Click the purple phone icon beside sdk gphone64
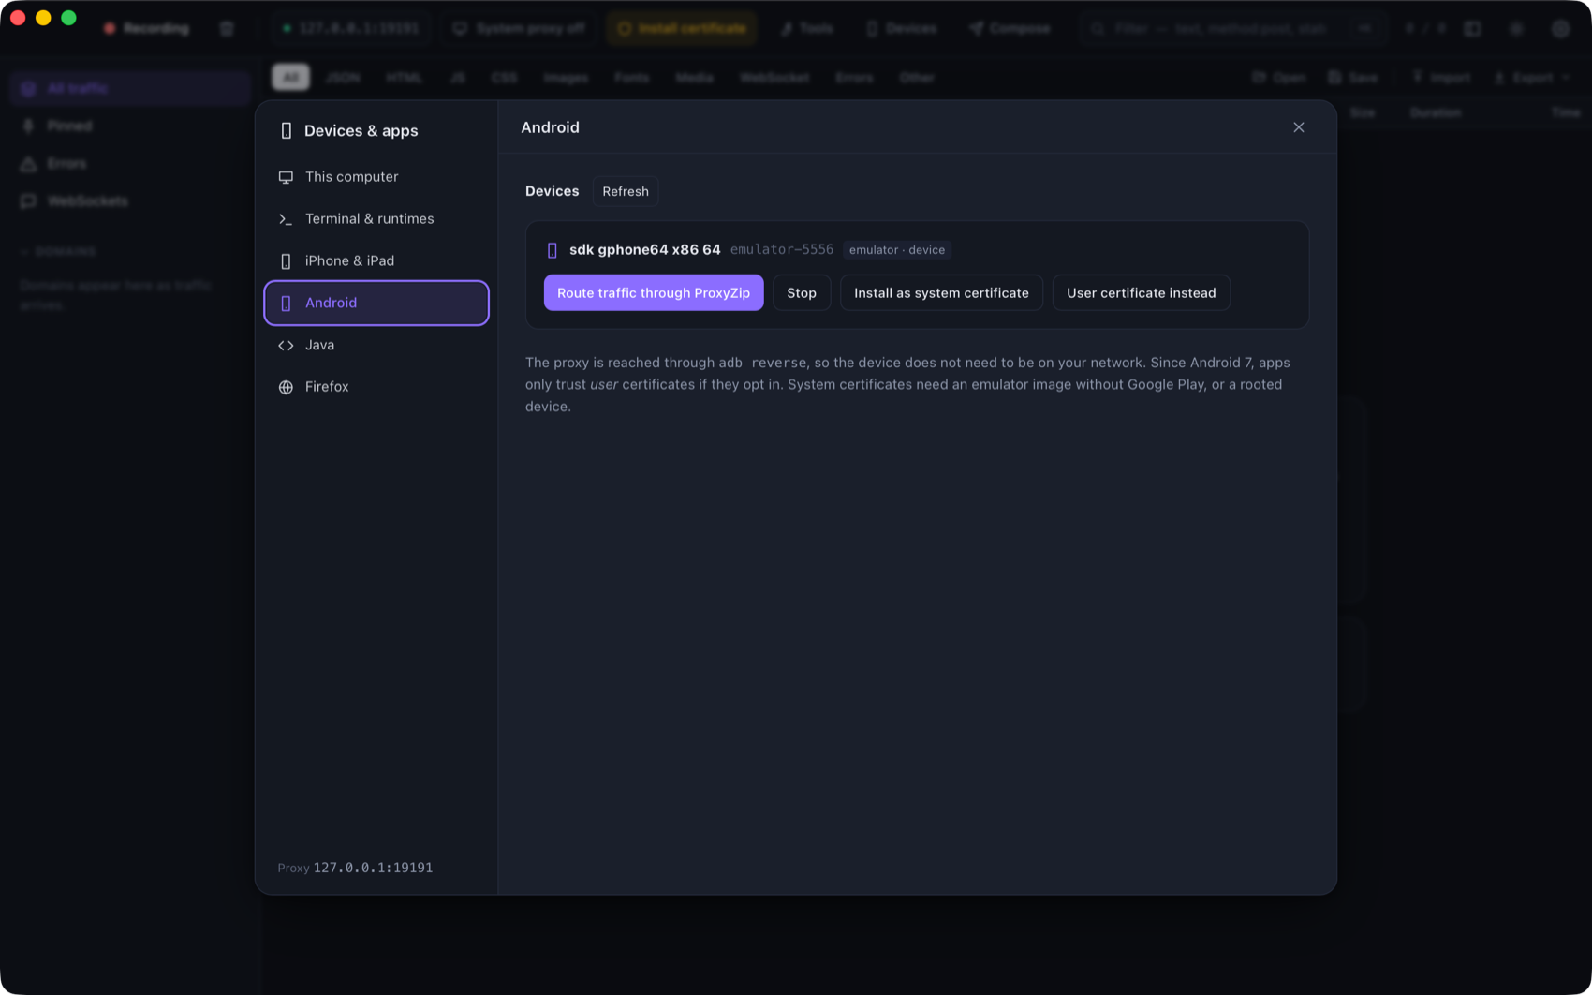This screenshot has height=995, width=1592. pyautogui.click(x=552, y=250)
